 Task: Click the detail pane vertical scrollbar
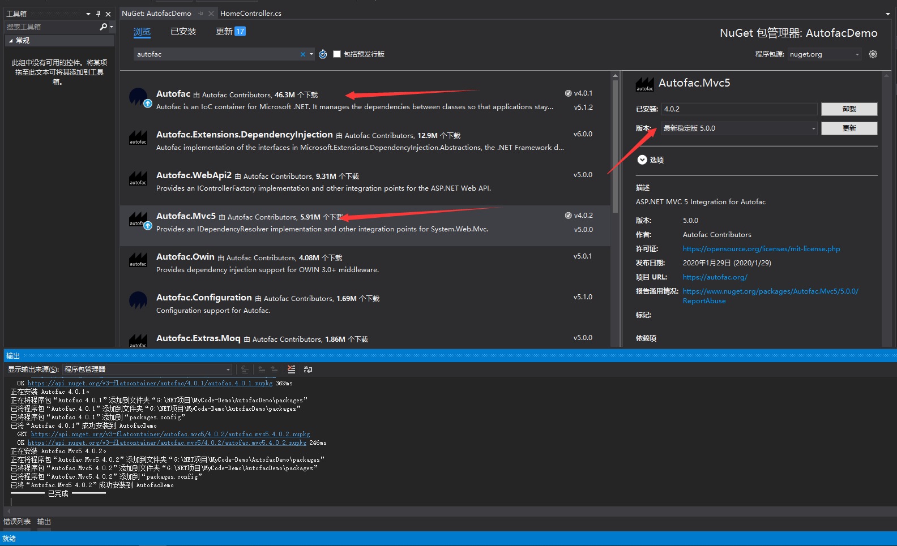887,209
